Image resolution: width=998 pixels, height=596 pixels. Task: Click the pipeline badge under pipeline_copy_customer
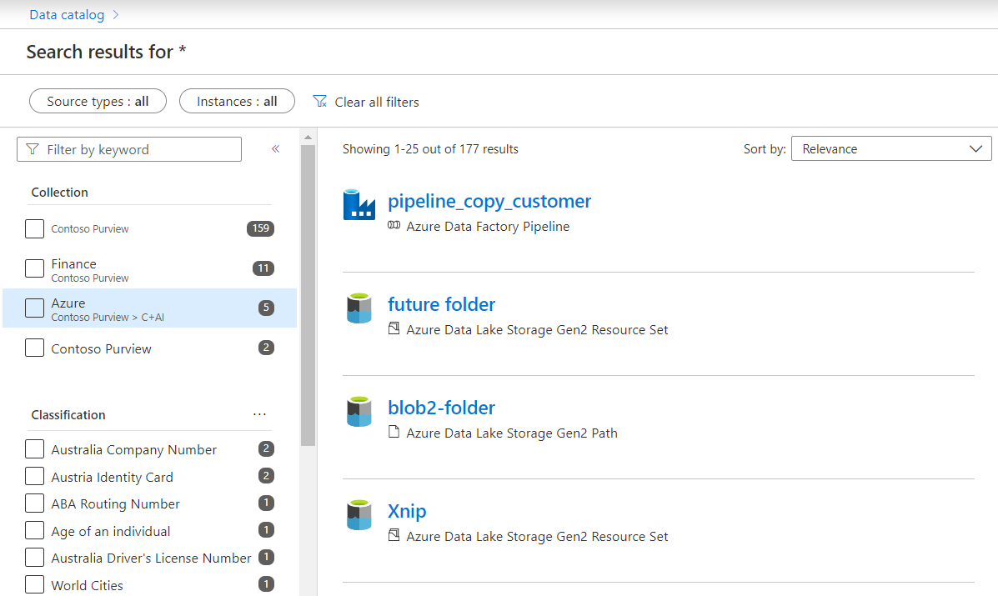394,225
